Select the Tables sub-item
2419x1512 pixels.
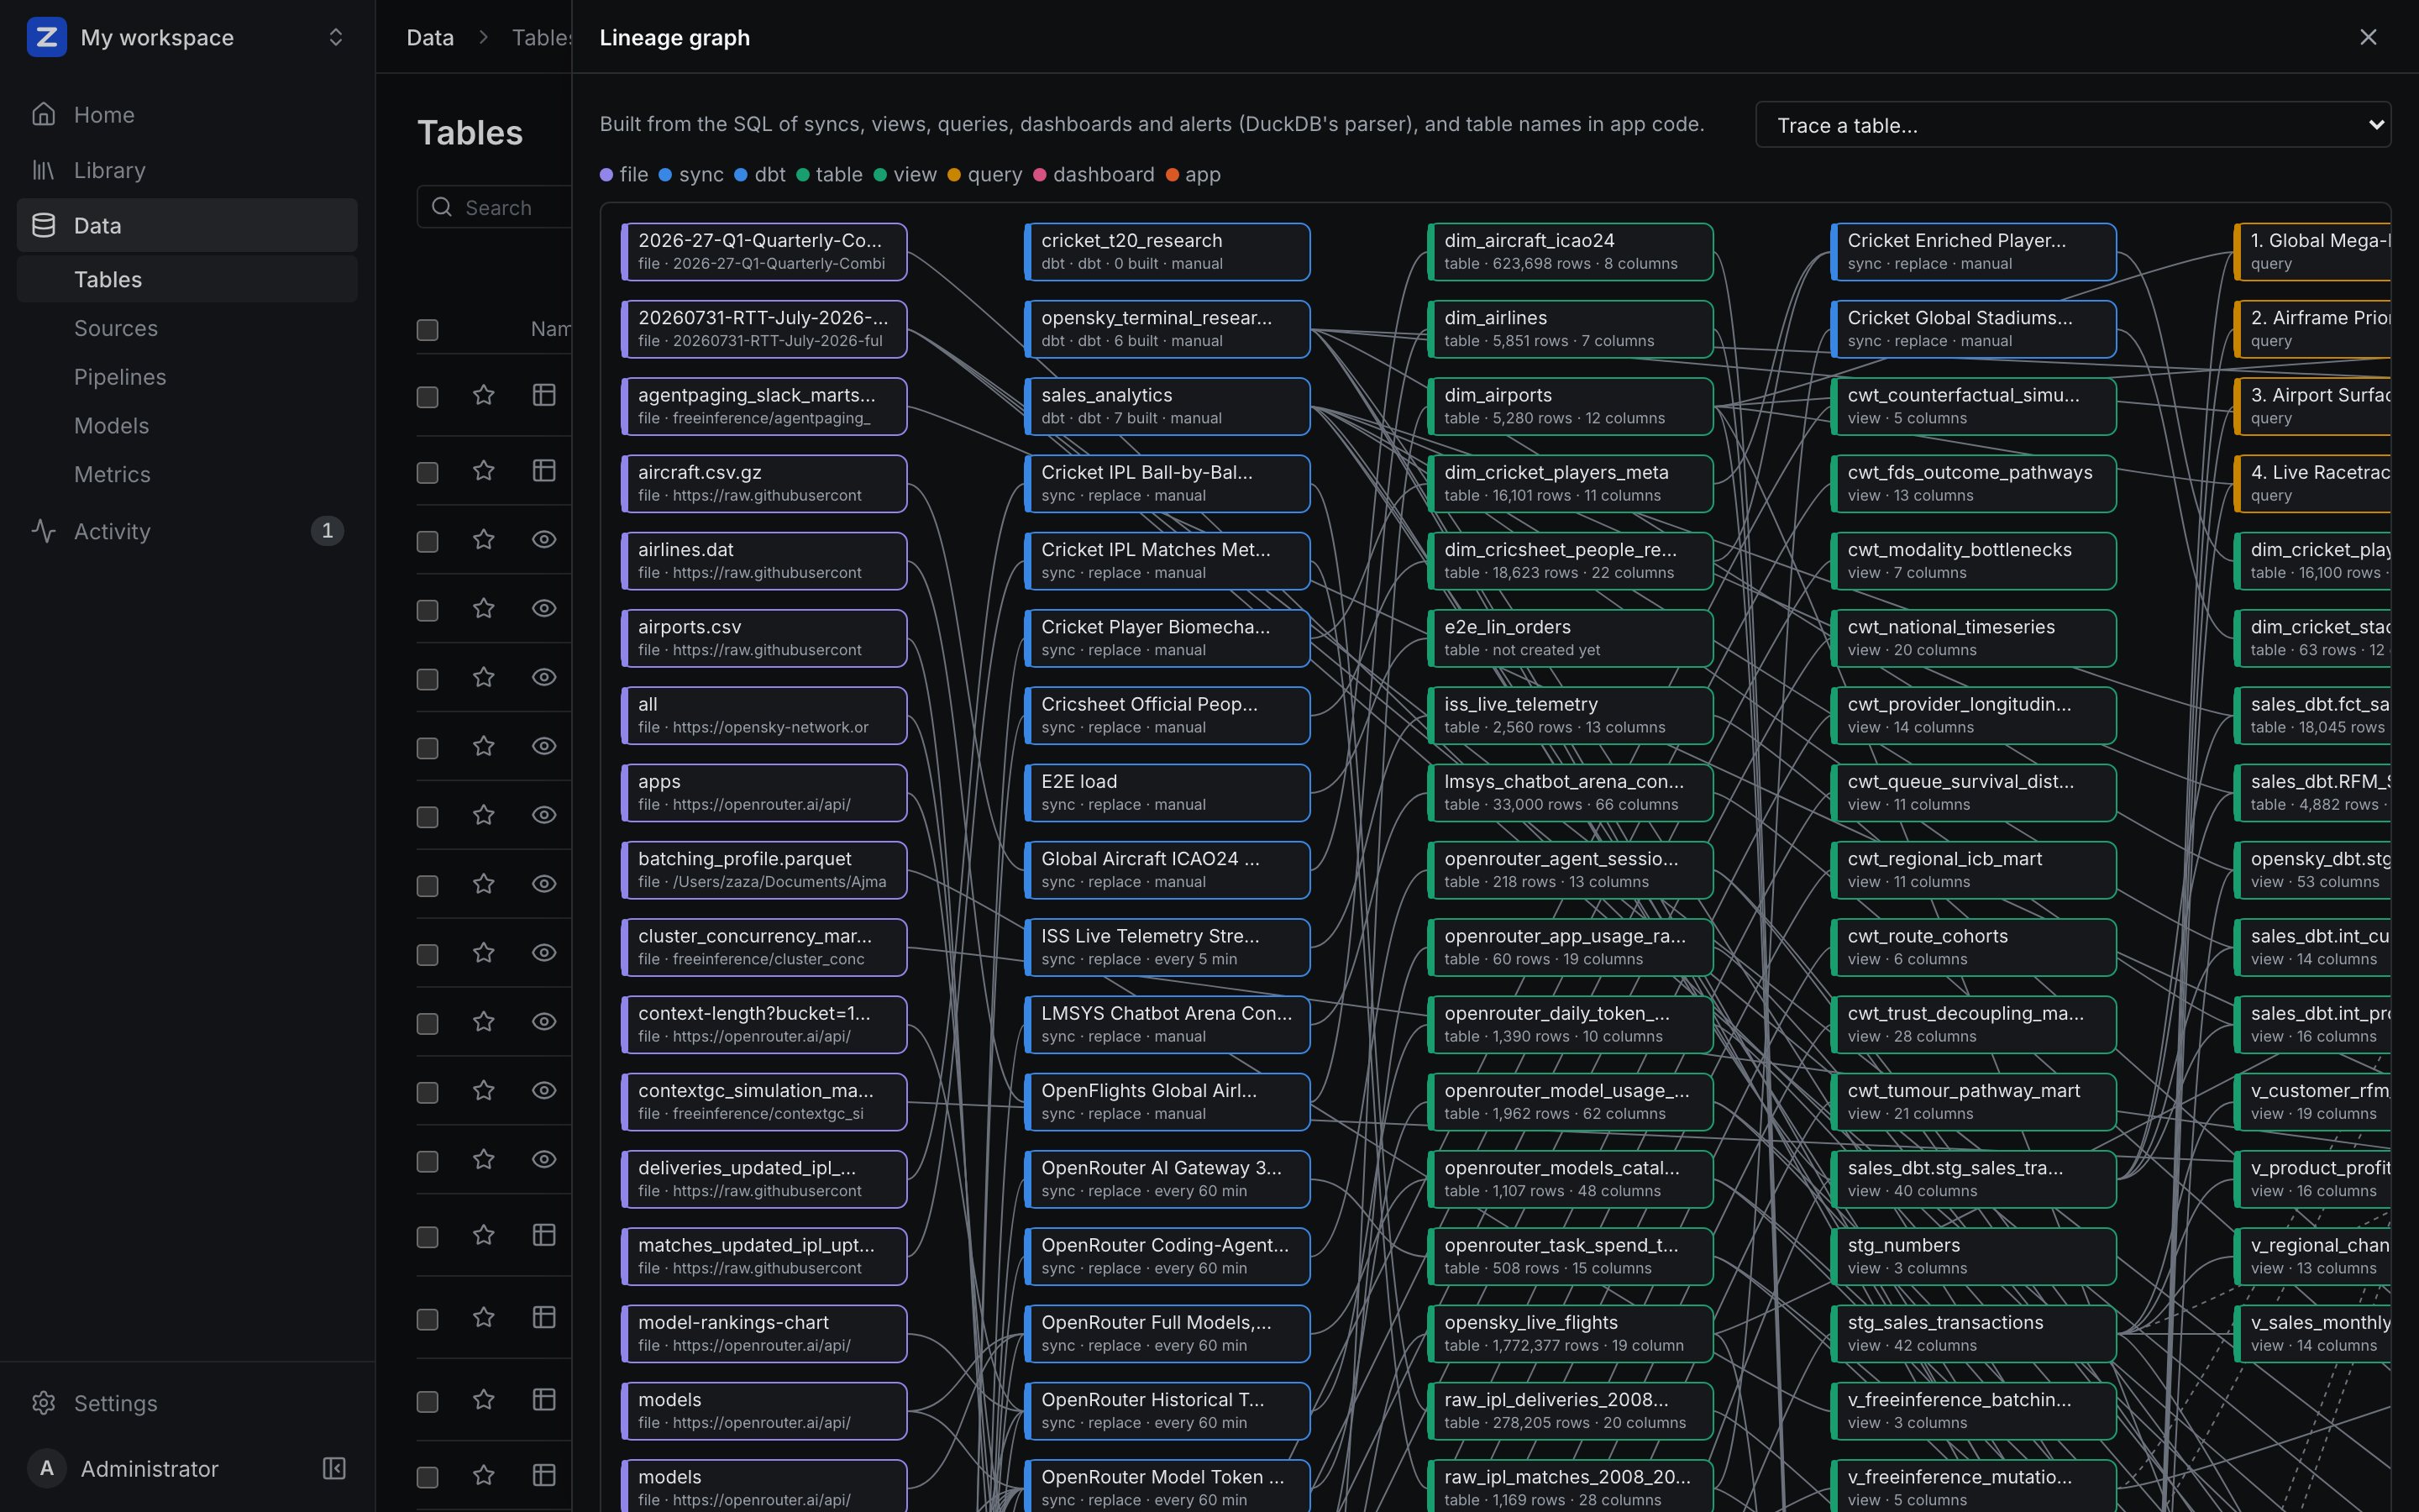(x=187, y=279)
